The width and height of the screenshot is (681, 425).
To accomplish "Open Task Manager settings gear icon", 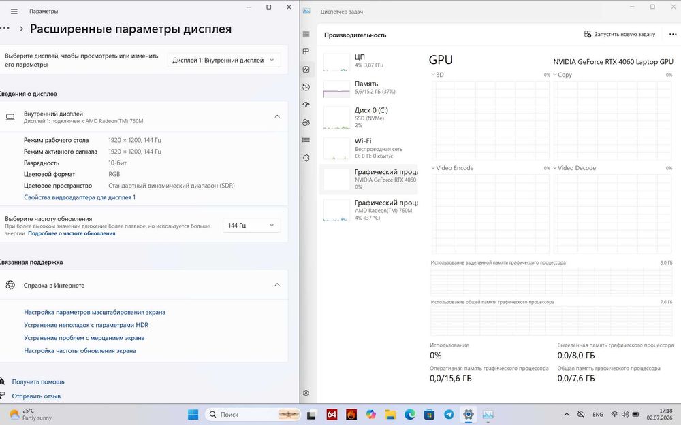I will [x=306, y=393].
